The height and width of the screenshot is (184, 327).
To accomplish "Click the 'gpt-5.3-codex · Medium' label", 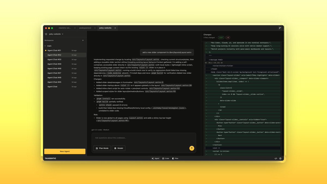I will [100, 130].
